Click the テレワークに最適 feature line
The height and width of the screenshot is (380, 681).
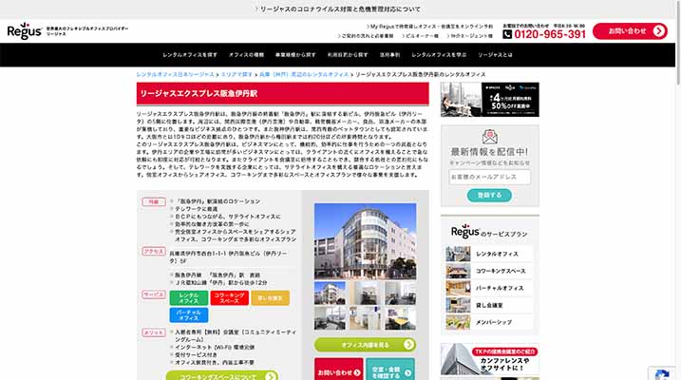pos(197,209)
